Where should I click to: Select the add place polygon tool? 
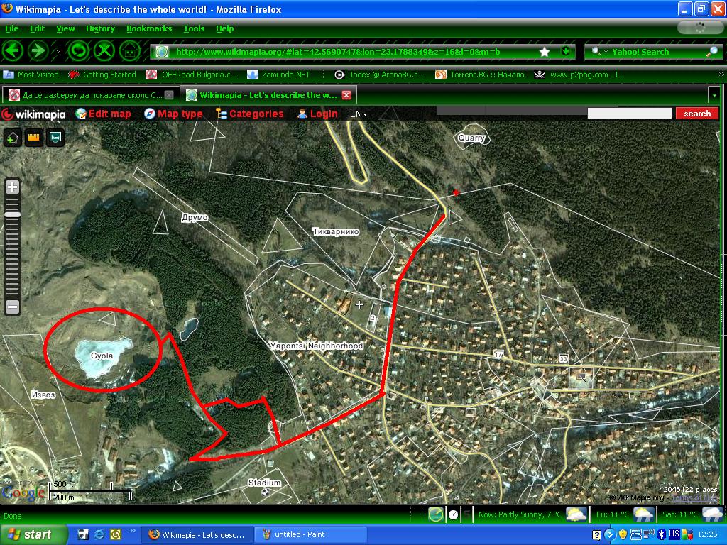coord(13,138)
